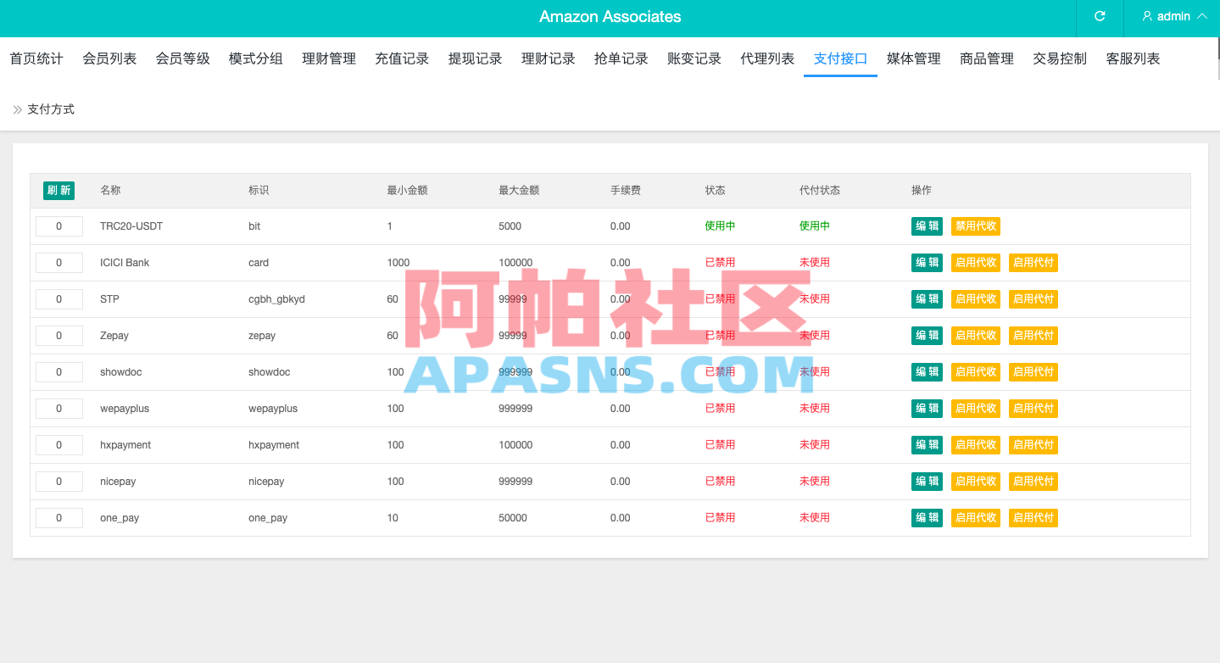Enable 启用代付 for ICICI Bank
The width and height of the screenshot is (1220, 663).
tap(1033, 263)
